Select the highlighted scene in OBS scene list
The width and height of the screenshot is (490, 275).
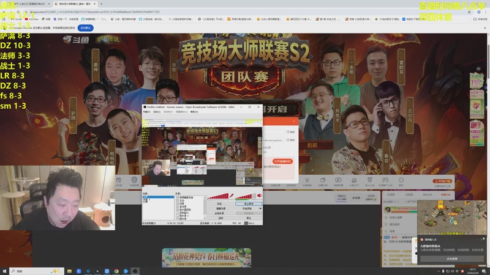(x=158, y=197)
